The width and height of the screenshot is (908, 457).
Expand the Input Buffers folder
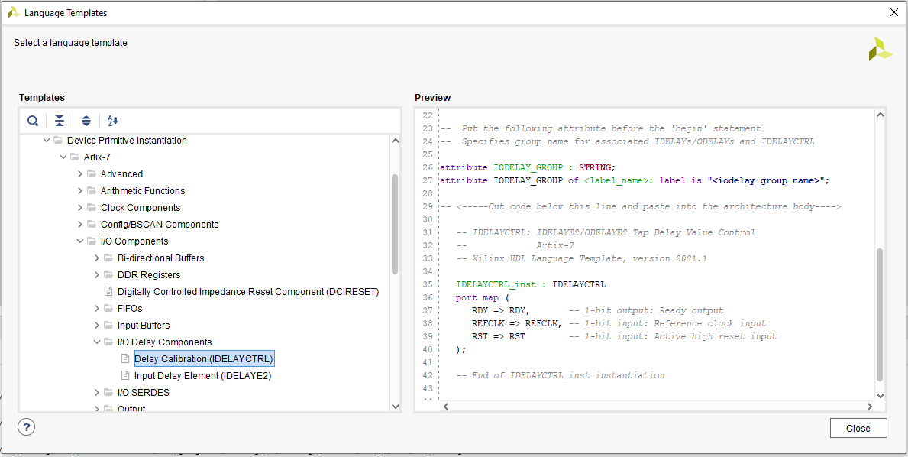click(x=97, y=325)
